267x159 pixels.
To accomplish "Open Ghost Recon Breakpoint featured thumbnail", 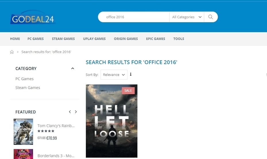I will click(23, 132).
